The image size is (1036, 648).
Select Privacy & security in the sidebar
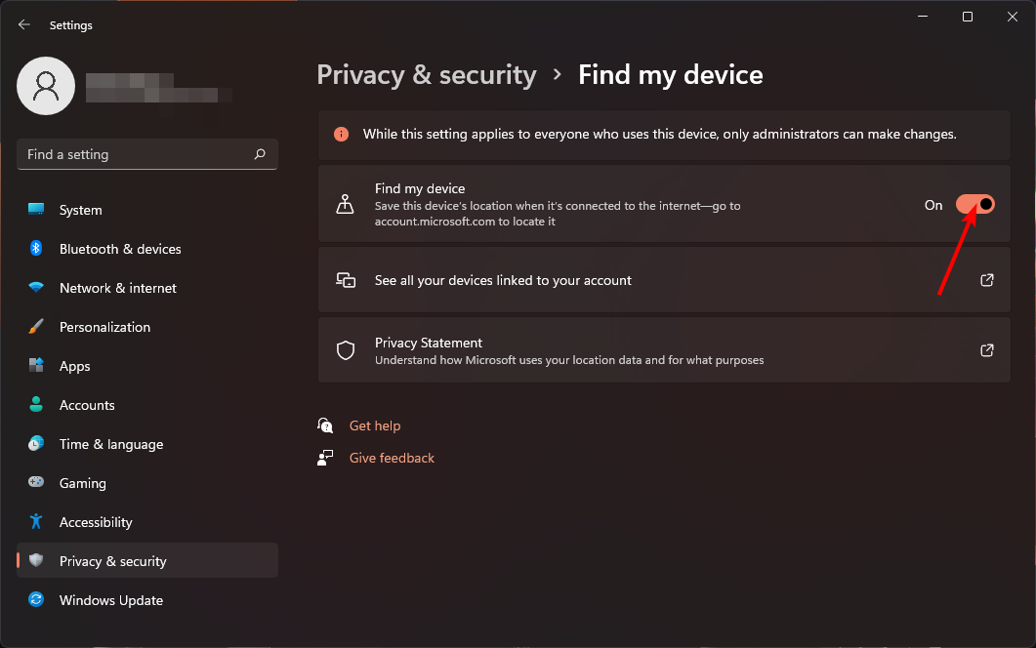click(113, 561)
